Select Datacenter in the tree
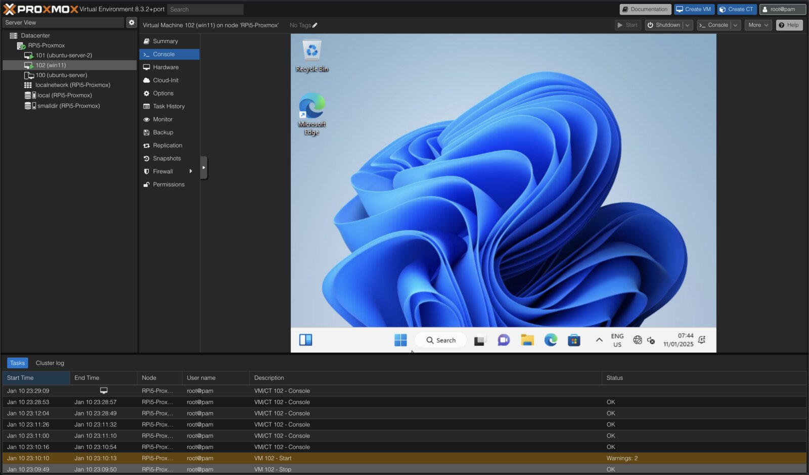Image resolution: width=809 pixels, height=475 pixels. 35,35
